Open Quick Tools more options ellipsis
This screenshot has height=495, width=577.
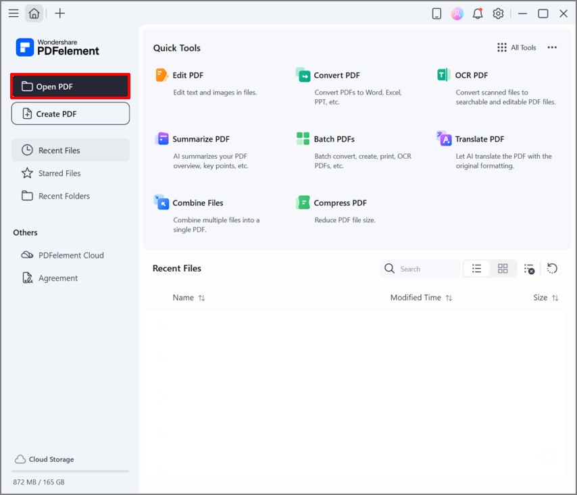pos(552,47)
